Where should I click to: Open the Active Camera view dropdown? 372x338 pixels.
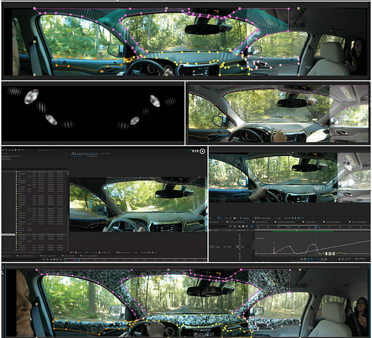click(266, 218)
